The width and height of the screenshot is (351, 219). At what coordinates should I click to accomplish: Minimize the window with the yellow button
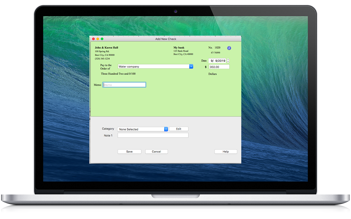point(98,39)
